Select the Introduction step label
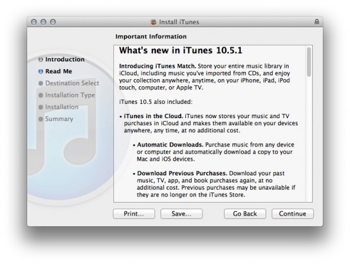 (65, 60)
